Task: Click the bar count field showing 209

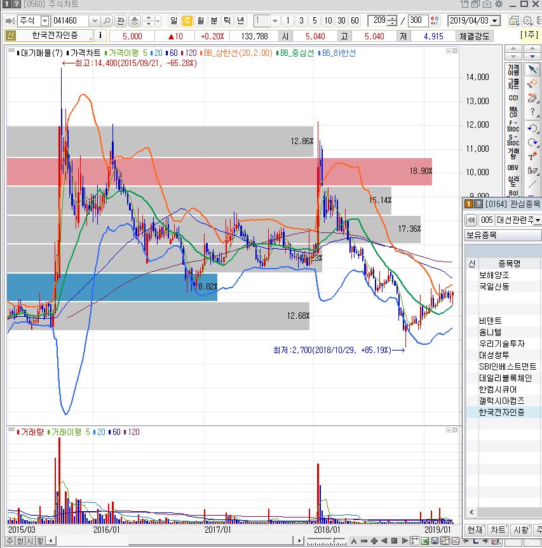Action: 378,20
